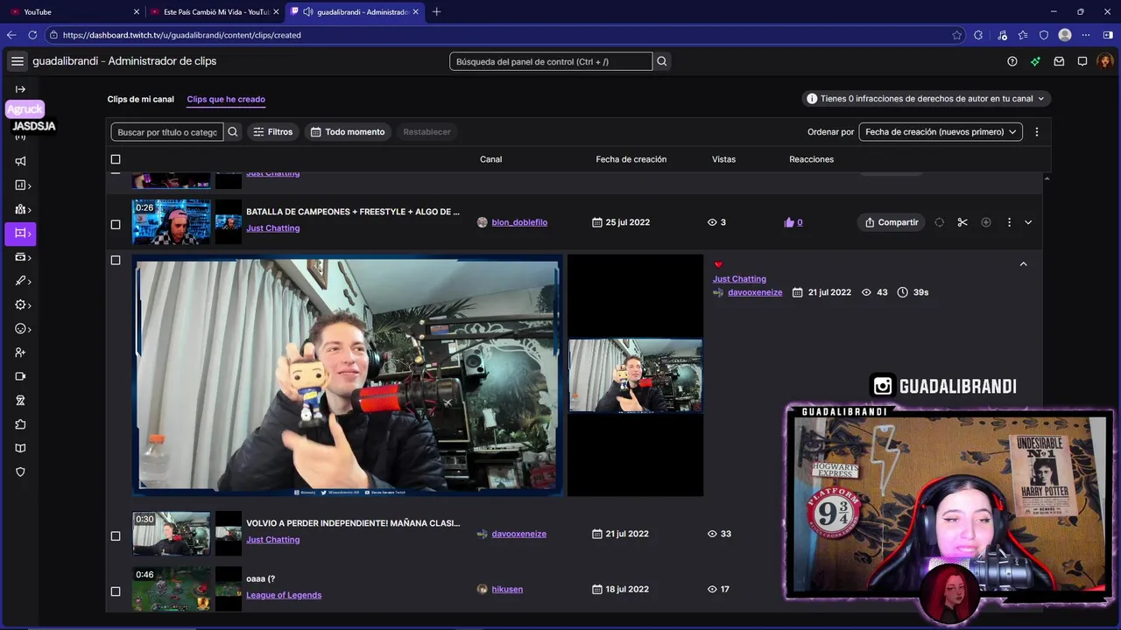The height and width of the screenshot is (630, 1121).
Task: Open the League of Legends category link
Action: click(284, 595)
